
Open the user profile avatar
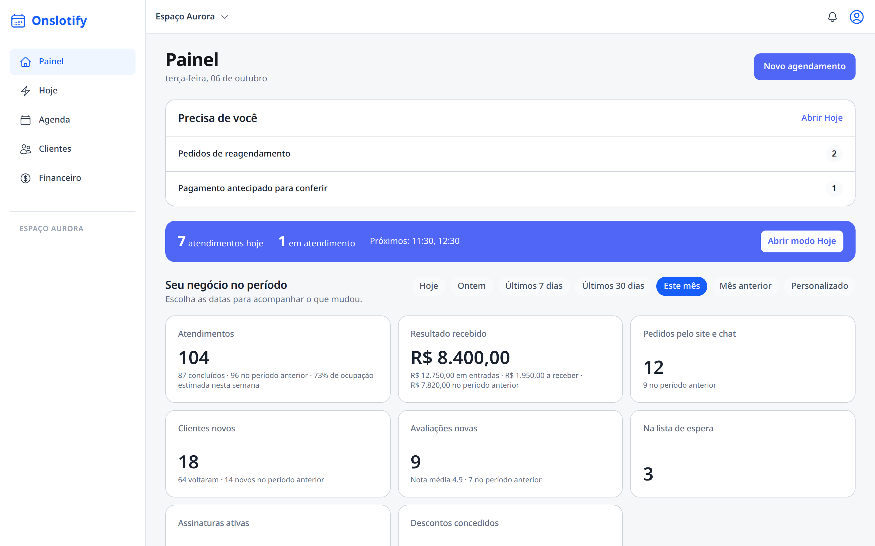pos(856,17)
